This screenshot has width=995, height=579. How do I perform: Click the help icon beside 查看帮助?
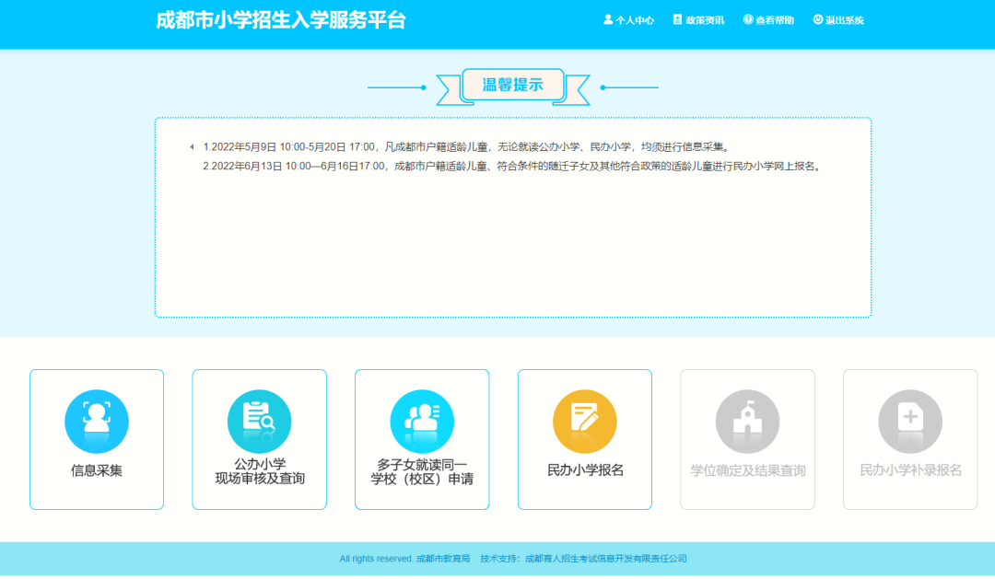point(748,19)
